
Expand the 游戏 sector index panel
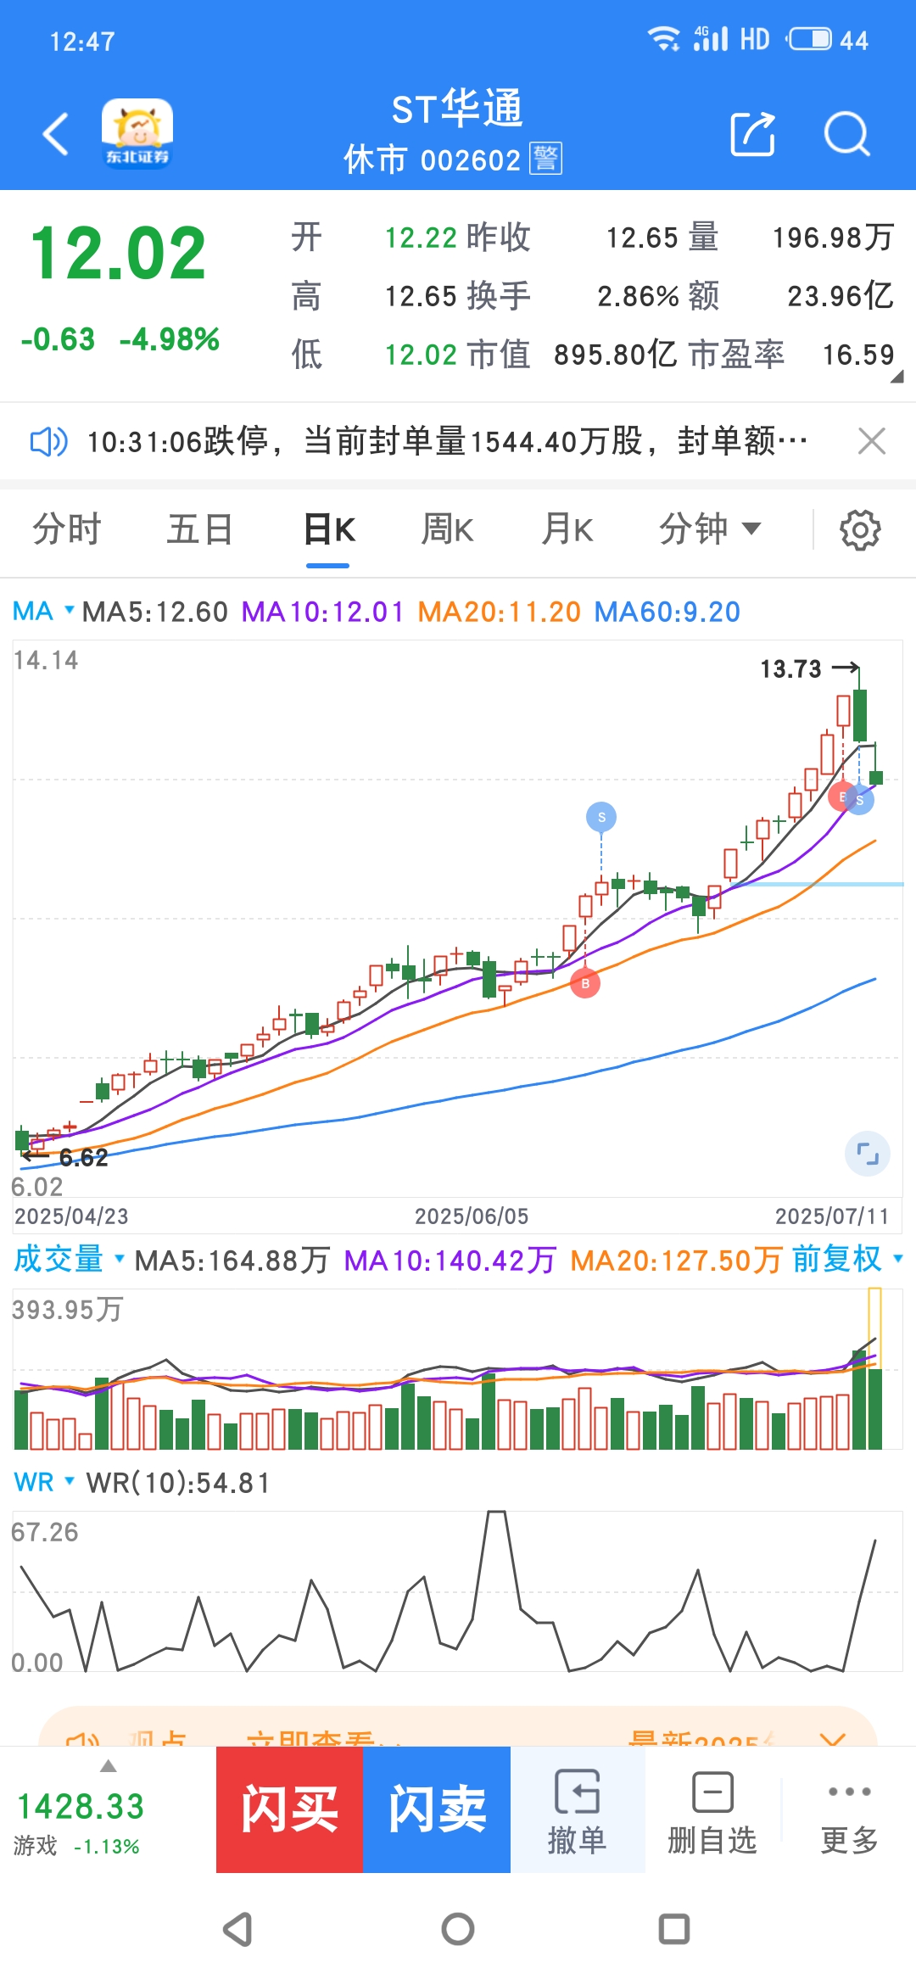(108, 1766)
